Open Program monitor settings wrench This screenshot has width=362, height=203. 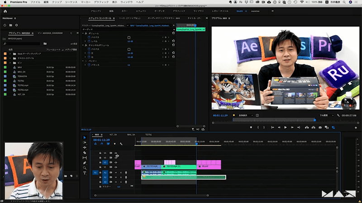coord(338,115)
